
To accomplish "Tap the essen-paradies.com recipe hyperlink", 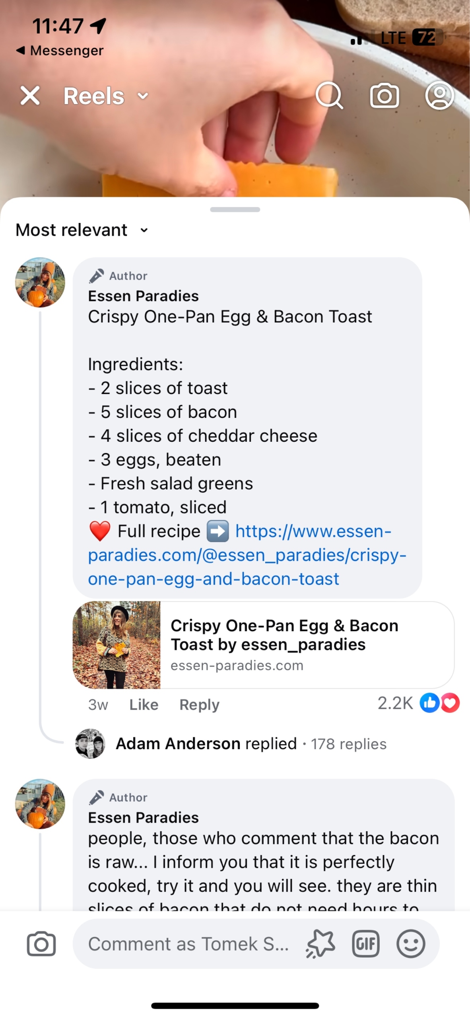I will (247, 555).
